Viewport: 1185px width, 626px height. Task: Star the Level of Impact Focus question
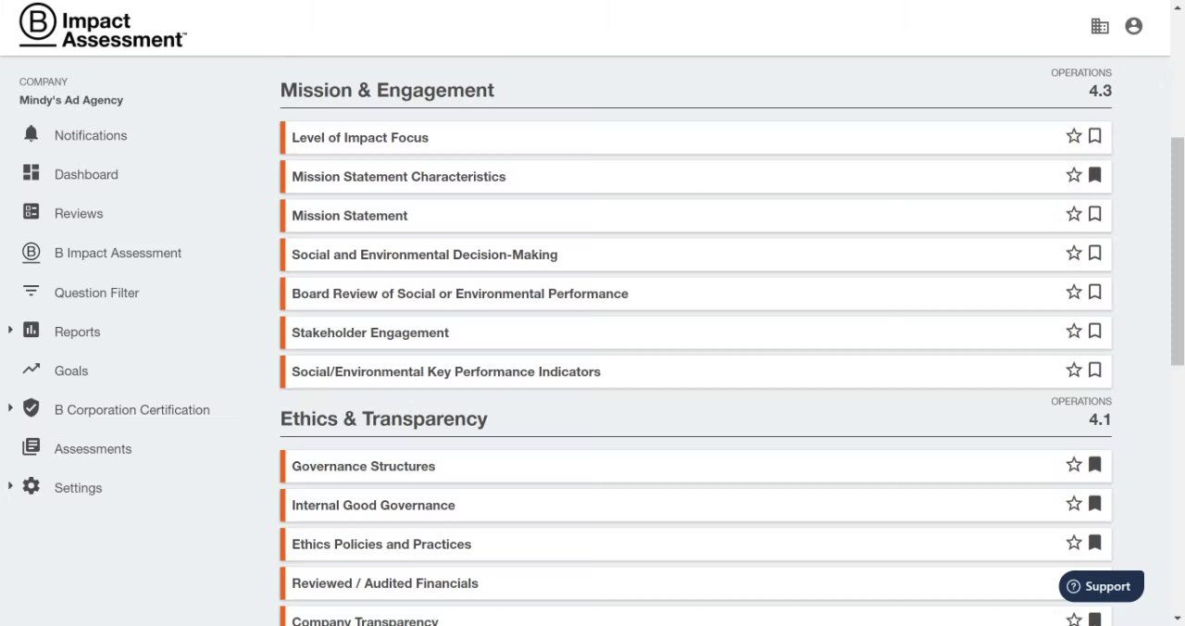pos(1074,136)
